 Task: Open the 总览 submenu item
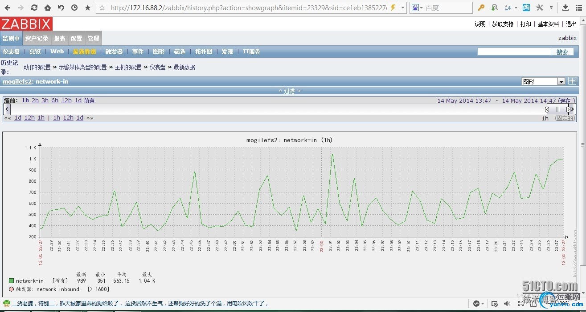pyautogui.click(x=35, y=52)
